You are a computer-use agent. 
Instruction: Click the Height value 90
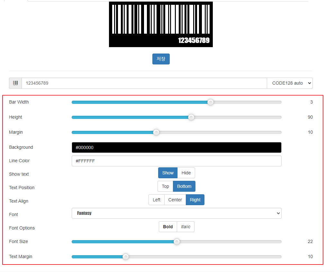tap(310, 117)
